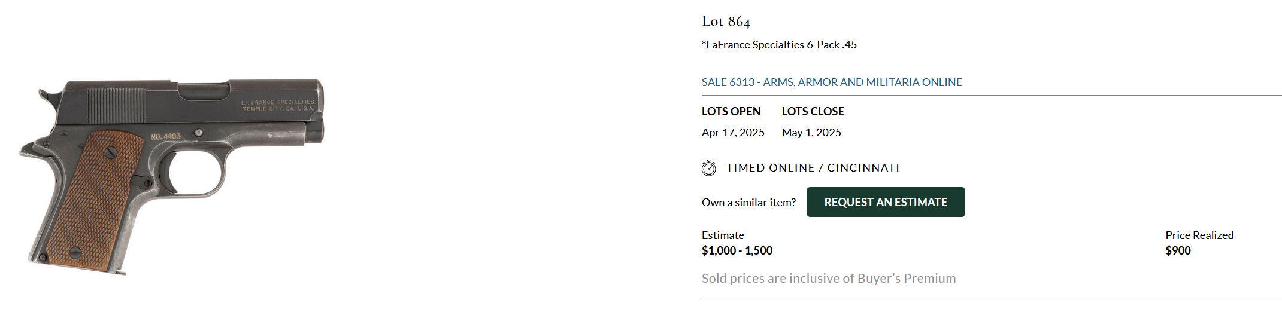Click the Apr 17, 2025 open date

tap(733, 133)
